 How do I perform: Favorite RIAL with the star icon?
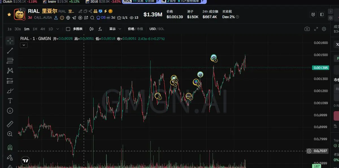[x=9, y=14]
